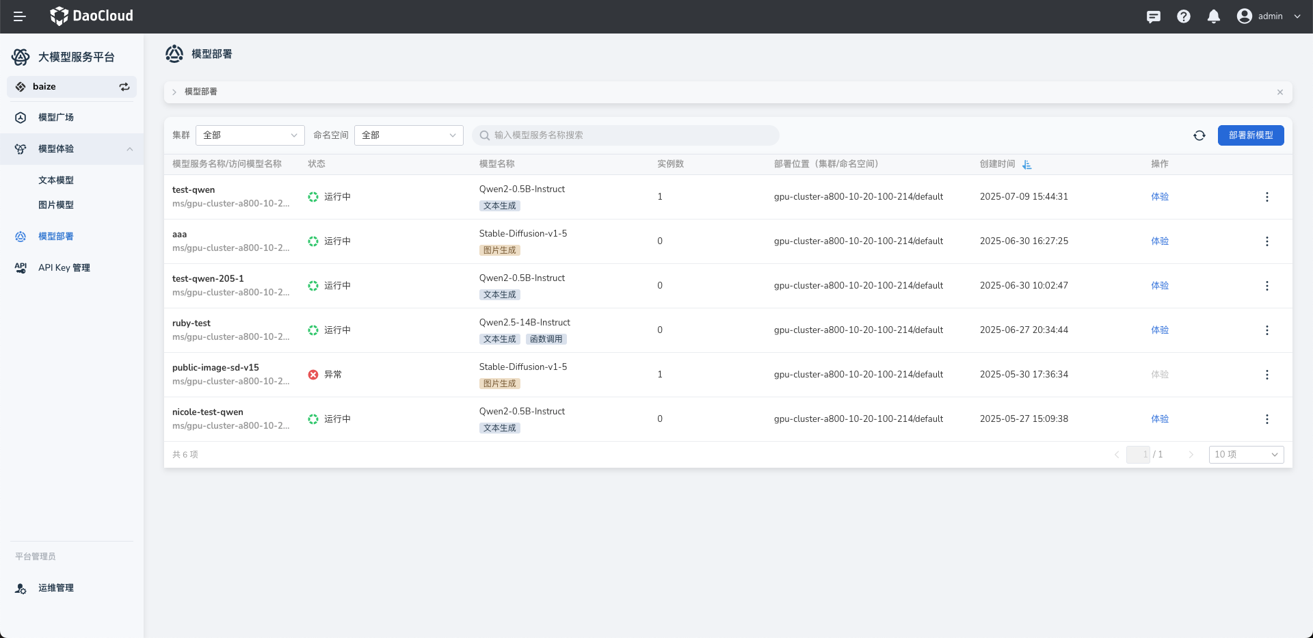Click the help question mark icon
Viewport: 1313px width, 638px height.
[x=1183, y=16]
